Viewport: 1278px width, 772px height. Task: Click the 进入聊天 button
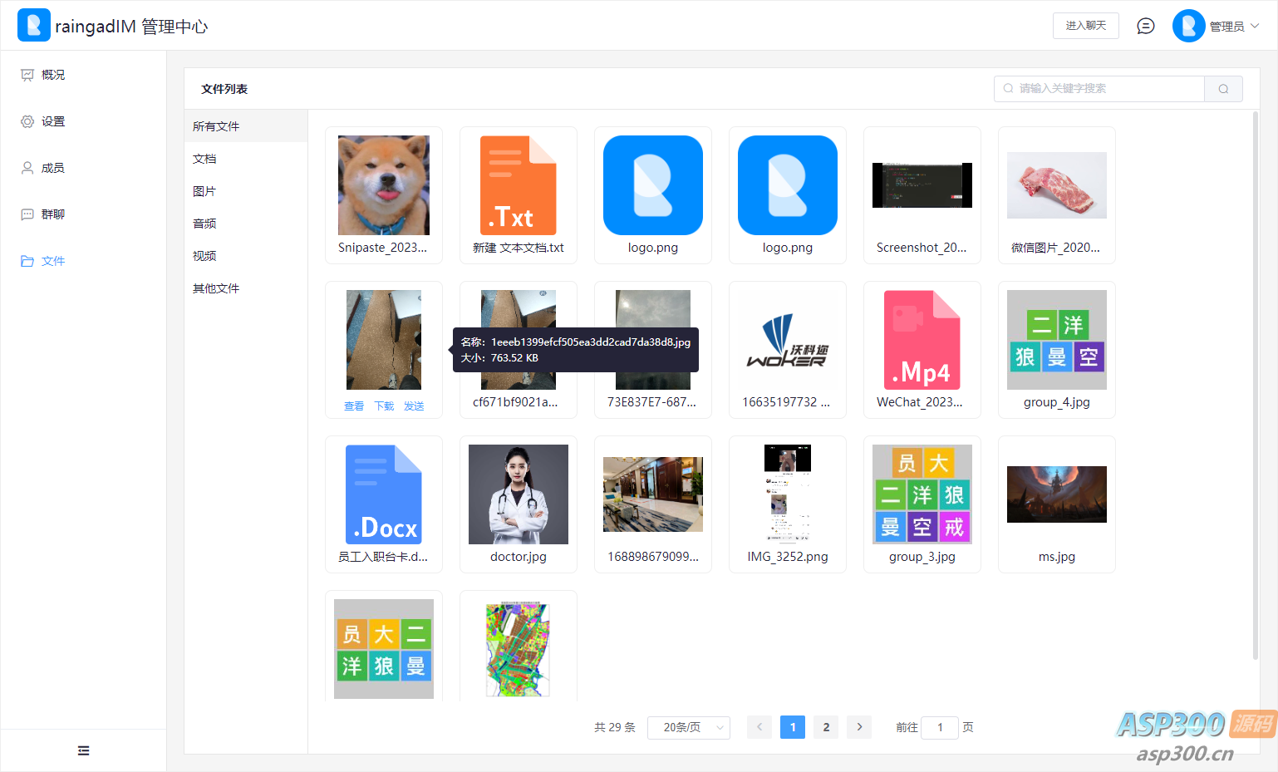1086,26
